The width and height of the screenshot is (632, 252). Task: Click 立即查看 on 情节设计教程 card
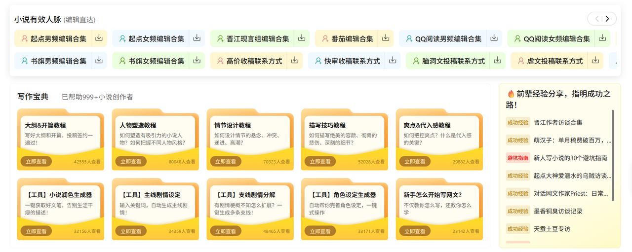(x=226, y=162)
